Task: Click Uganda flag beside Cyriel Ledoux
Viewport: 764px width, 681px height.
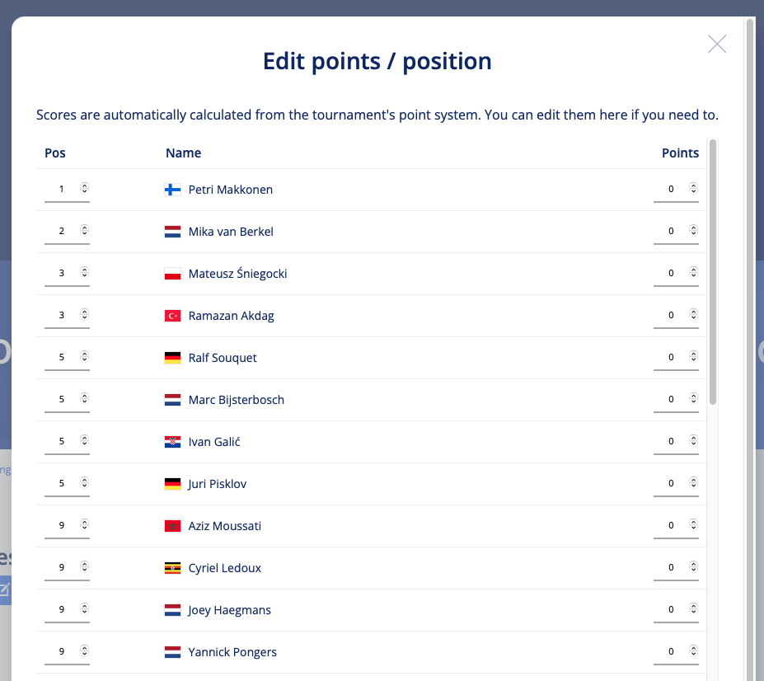Action: [172, 568]
